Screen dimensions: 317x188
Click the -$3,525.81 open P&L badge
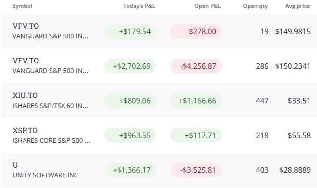[x=196, y=170]
